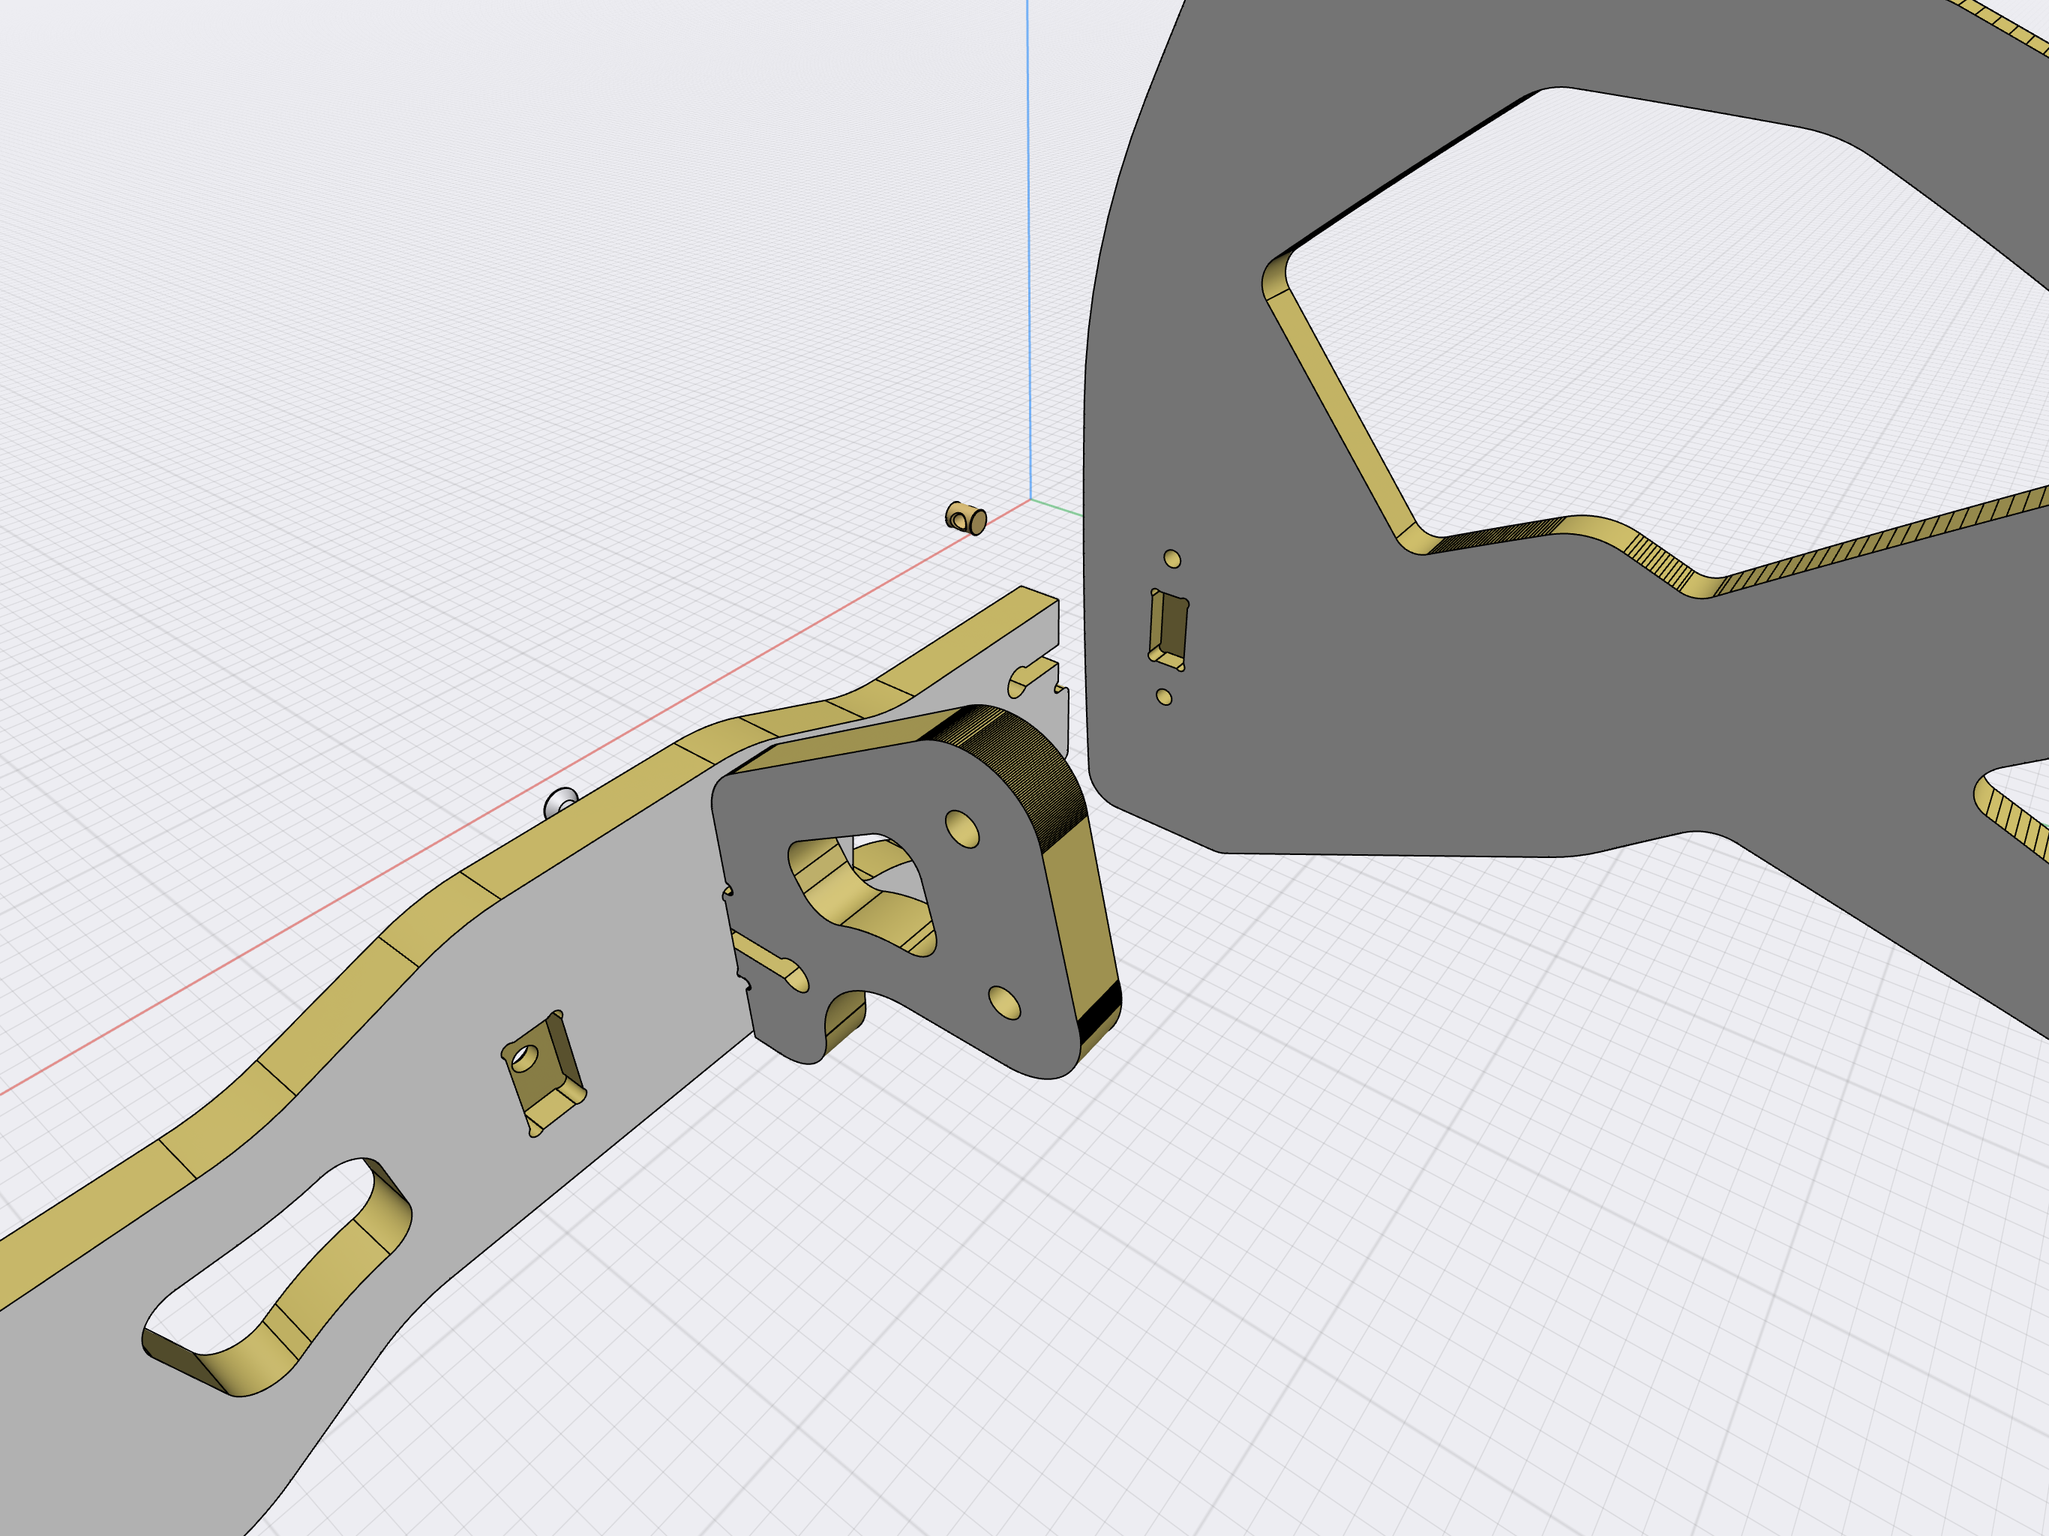
Task: Select round hole above the rectangular slot
Action: [x=1171, y=559]
